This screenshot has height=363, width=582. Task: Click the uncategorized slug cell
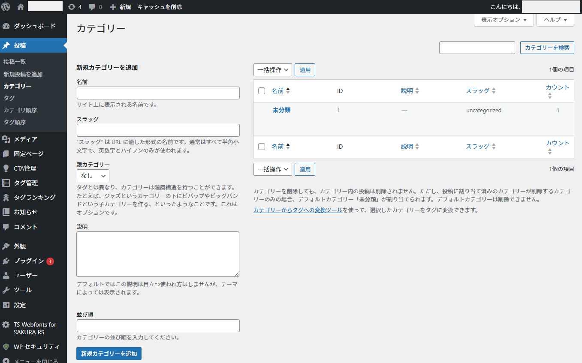[484, 110]
